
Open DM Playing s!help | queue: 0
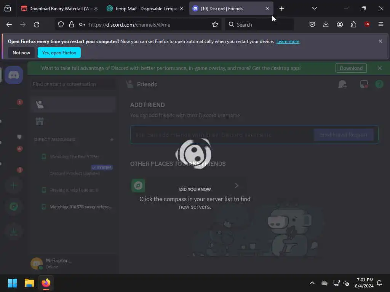[x=74, y=190]
